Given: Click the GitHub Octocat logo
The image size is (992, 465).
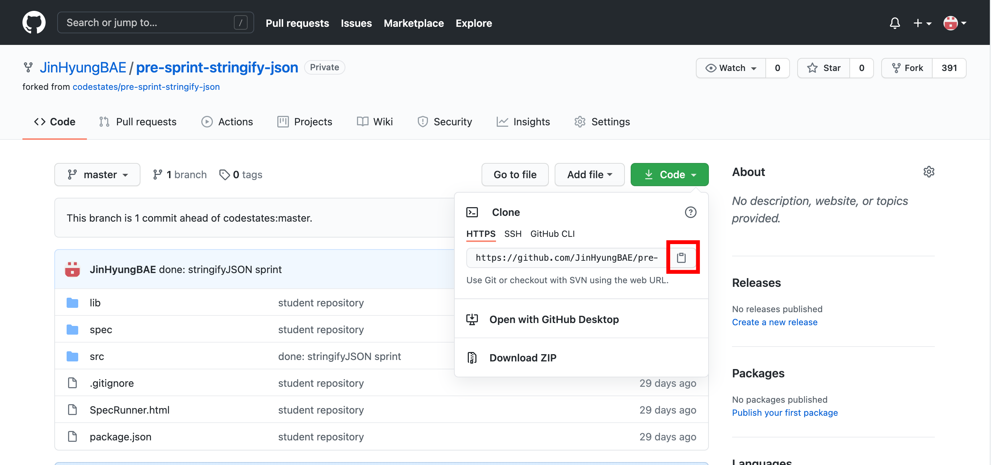Looking at the screenshot, I should point(34,22).
